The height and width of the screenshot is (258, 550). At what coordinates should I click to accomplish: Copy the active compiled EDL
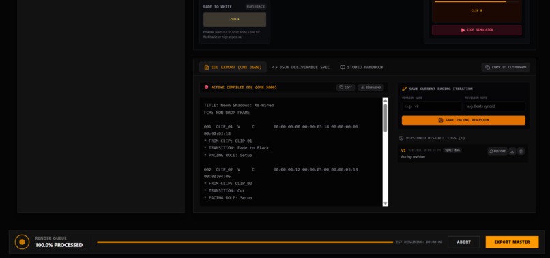pyautogui.click(x=345, y=87)
